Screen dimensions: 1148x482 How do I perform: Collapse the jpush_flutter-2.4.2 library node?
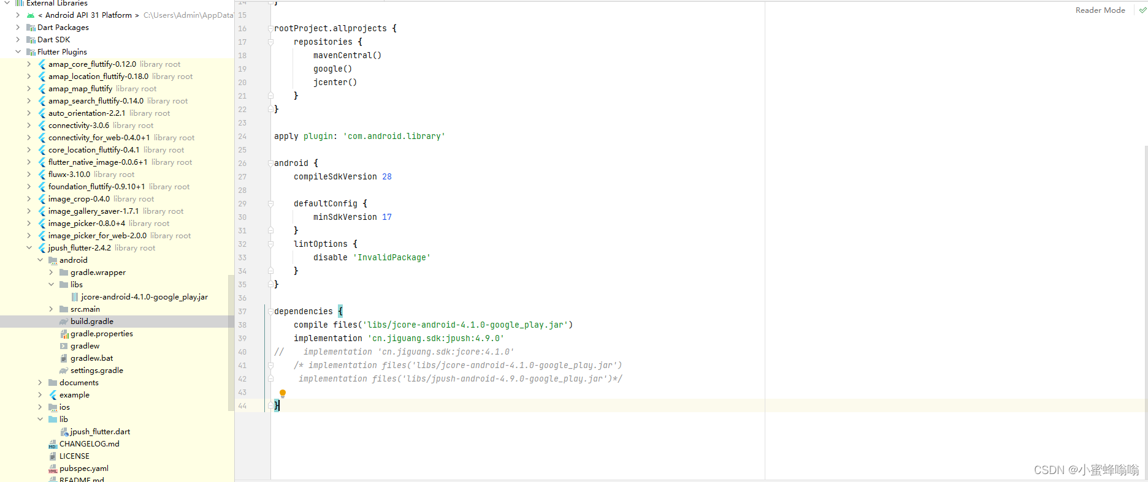[x=29, y=248]
